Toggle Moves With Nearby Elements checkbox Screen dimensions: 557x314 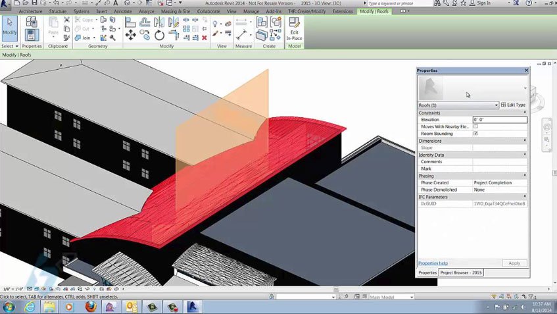point(475,126)
